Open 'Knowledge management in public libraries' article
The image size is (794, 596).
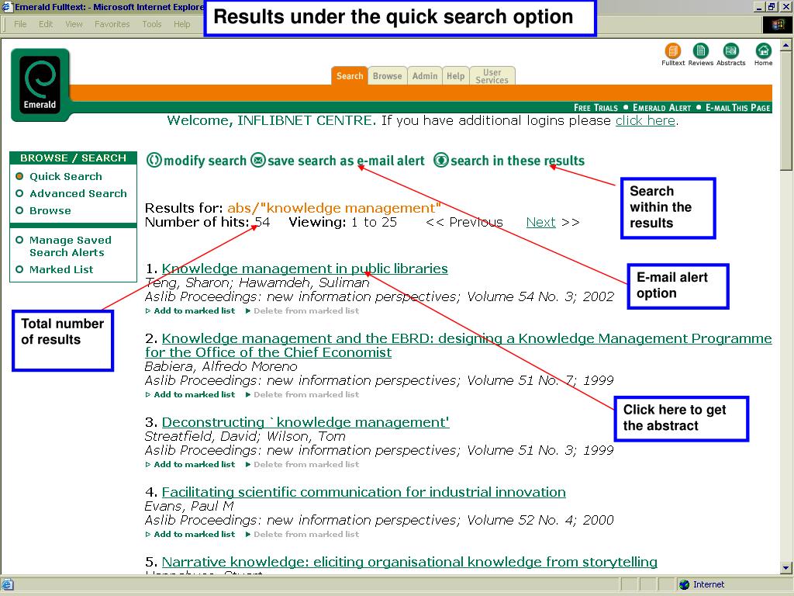(x=305, y=269)
